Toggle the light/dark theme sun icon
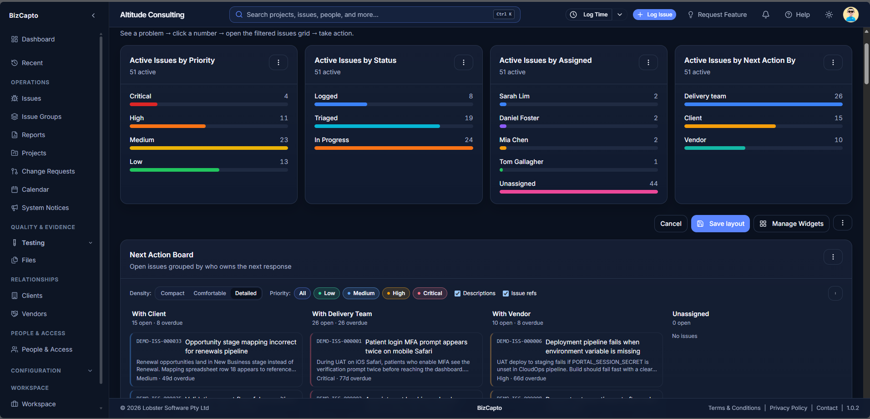Screen dimensions: 870x419 (829, 15)
